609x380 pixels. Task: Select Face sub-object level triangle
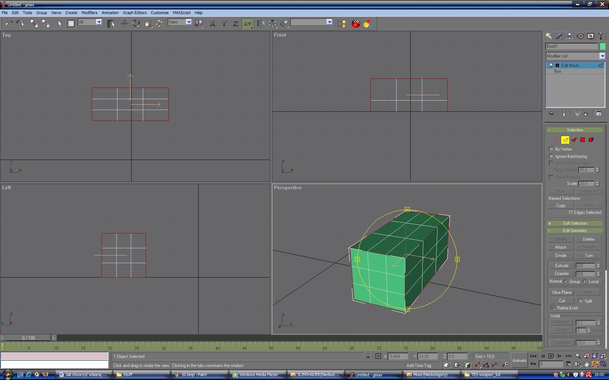tap(574, 140)
